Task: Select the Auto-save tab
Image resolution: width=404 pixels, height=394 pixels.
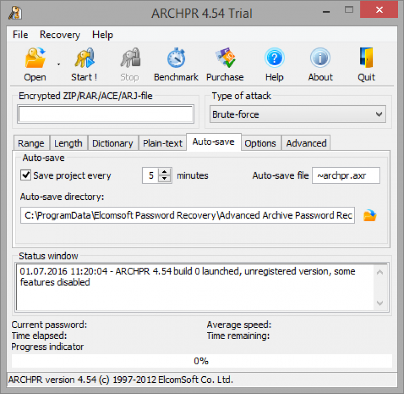Action: (x=214, y=142)
